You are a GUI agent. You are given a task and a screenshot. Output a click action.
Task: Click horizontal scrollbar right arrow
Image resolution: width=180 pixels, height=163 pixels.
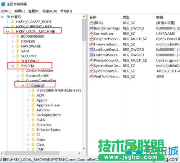[79, 153]
